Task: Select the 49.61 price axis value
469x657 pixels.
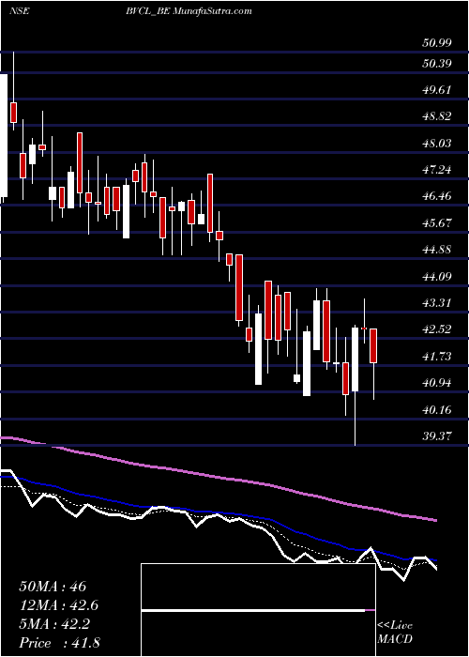Action: coord(437,90)
